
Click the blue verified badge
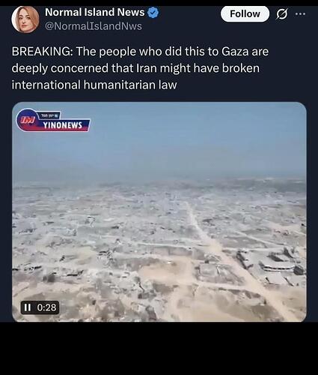pos(153,13)
